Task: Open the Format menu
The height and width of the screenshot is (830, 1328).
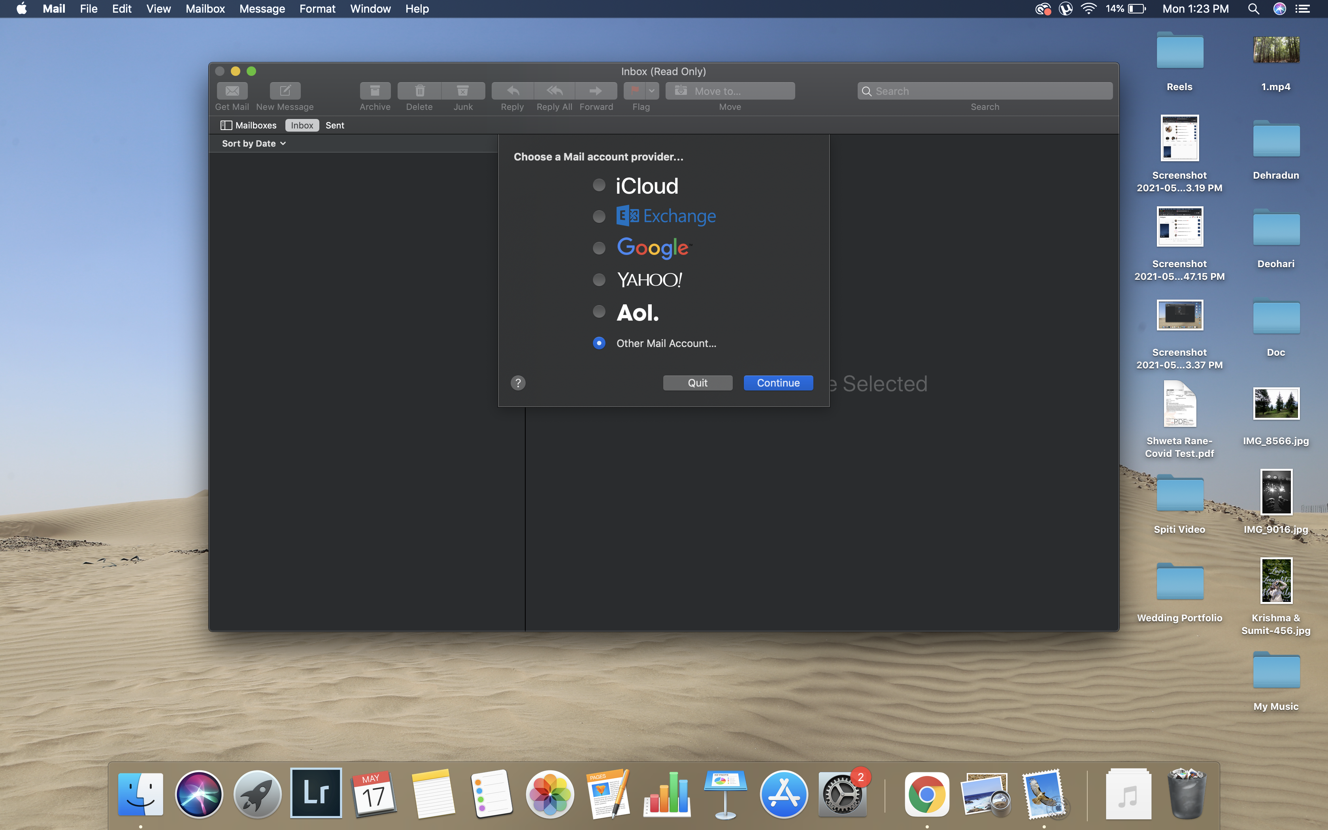Action: pyautogui.click(x=317, y=9)
